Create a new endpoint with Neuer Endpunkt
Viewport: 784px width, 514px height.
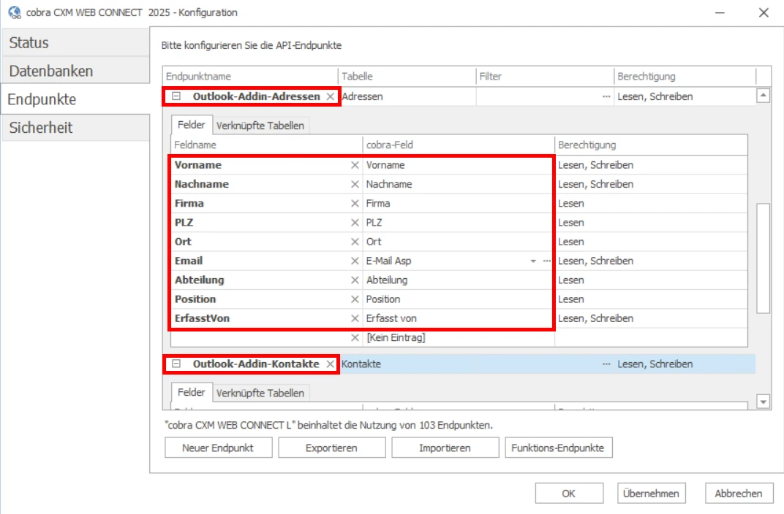pyautogui.click(x=219, y=448)
